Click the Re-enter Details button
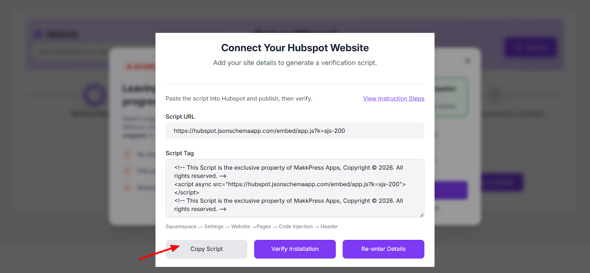Viewport: 590px width, 273px height. pos(383,249)
